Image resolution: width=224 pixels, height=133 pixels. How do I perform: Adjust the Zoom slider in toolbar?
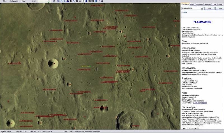coord(44,1)
